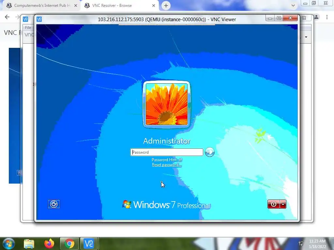Switch to Computernewb's Internet Pub tab
The height and width of the screenshot is (250, 334).
pos(42,6)
